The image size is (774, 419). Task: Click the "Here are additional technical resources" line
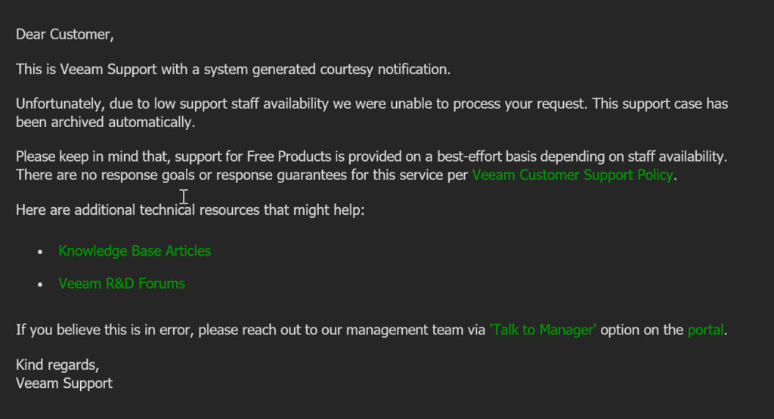(190, 209)
